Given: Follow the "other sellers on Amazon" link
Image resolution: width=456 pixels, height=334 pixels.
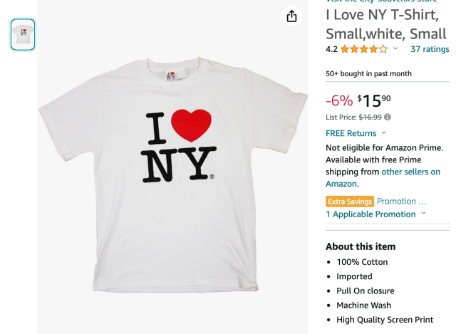Looking at the screenshot, I should pos(410,172).
